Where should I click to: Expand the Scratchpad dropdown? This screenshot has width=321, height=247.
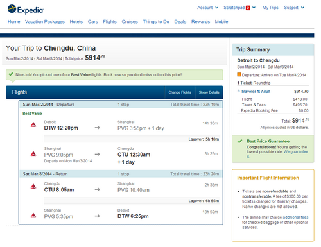pyautogui.click(x=239, y=8)
